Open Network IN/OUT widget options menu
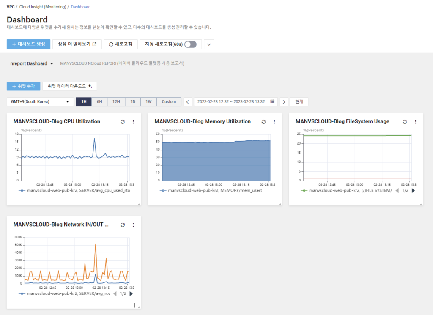Screen dimensions: 433x315 point(133,225)
